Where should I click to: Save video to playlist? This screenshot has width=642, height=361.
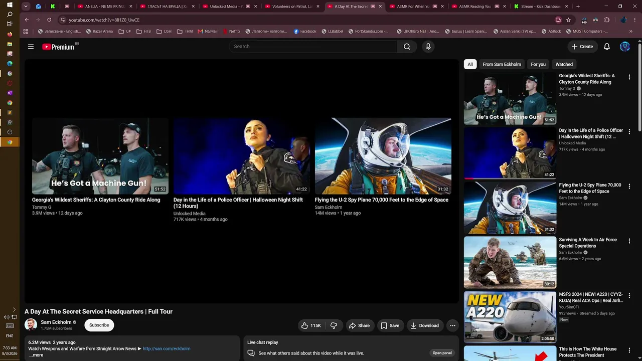[390, 325]
